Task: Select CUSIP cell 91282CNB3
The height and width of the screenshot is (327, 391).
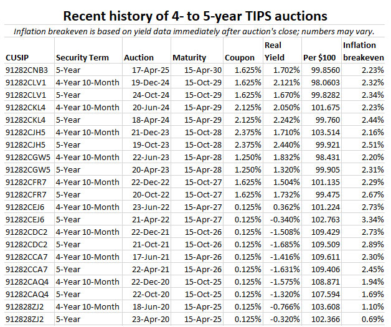Action: point(27,70)
